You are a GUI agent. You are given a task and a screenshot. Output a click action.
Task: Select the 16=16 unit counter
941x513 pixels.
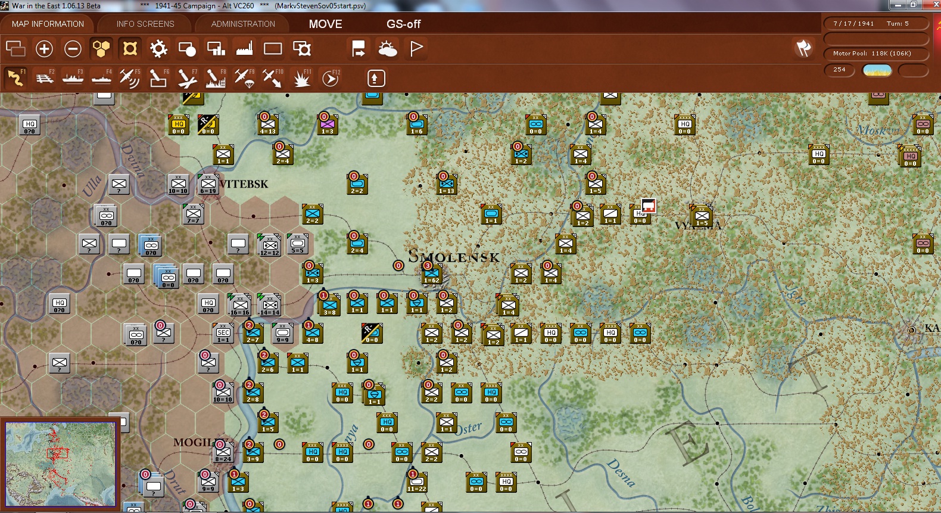239,305
